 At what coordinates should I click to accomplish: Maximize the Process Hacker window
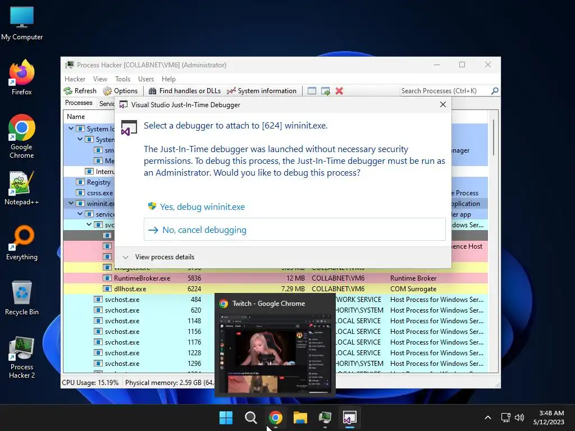462,65
